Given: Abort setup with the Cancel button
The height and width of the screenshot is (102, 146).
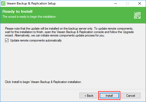Looking at the screenshot, I should pos(131,95).
